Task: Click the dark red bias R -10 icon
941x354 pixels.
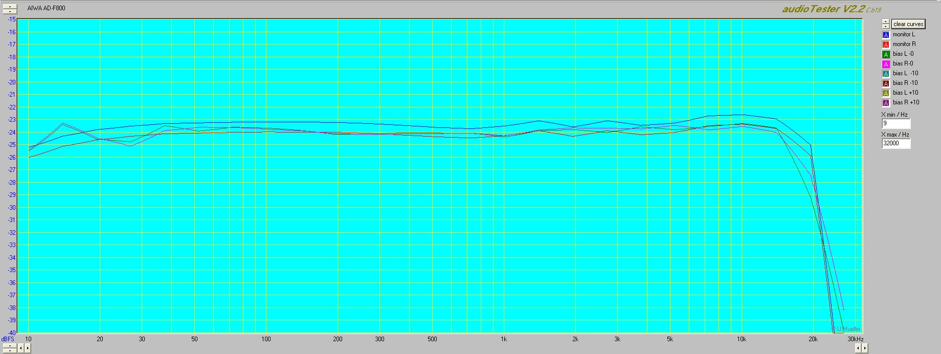Action: (886, 83)
